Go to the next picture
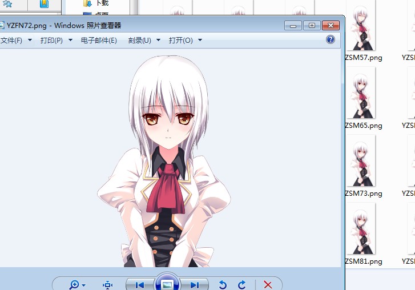This screenshot has height=290, width=415. coord(195,285)
